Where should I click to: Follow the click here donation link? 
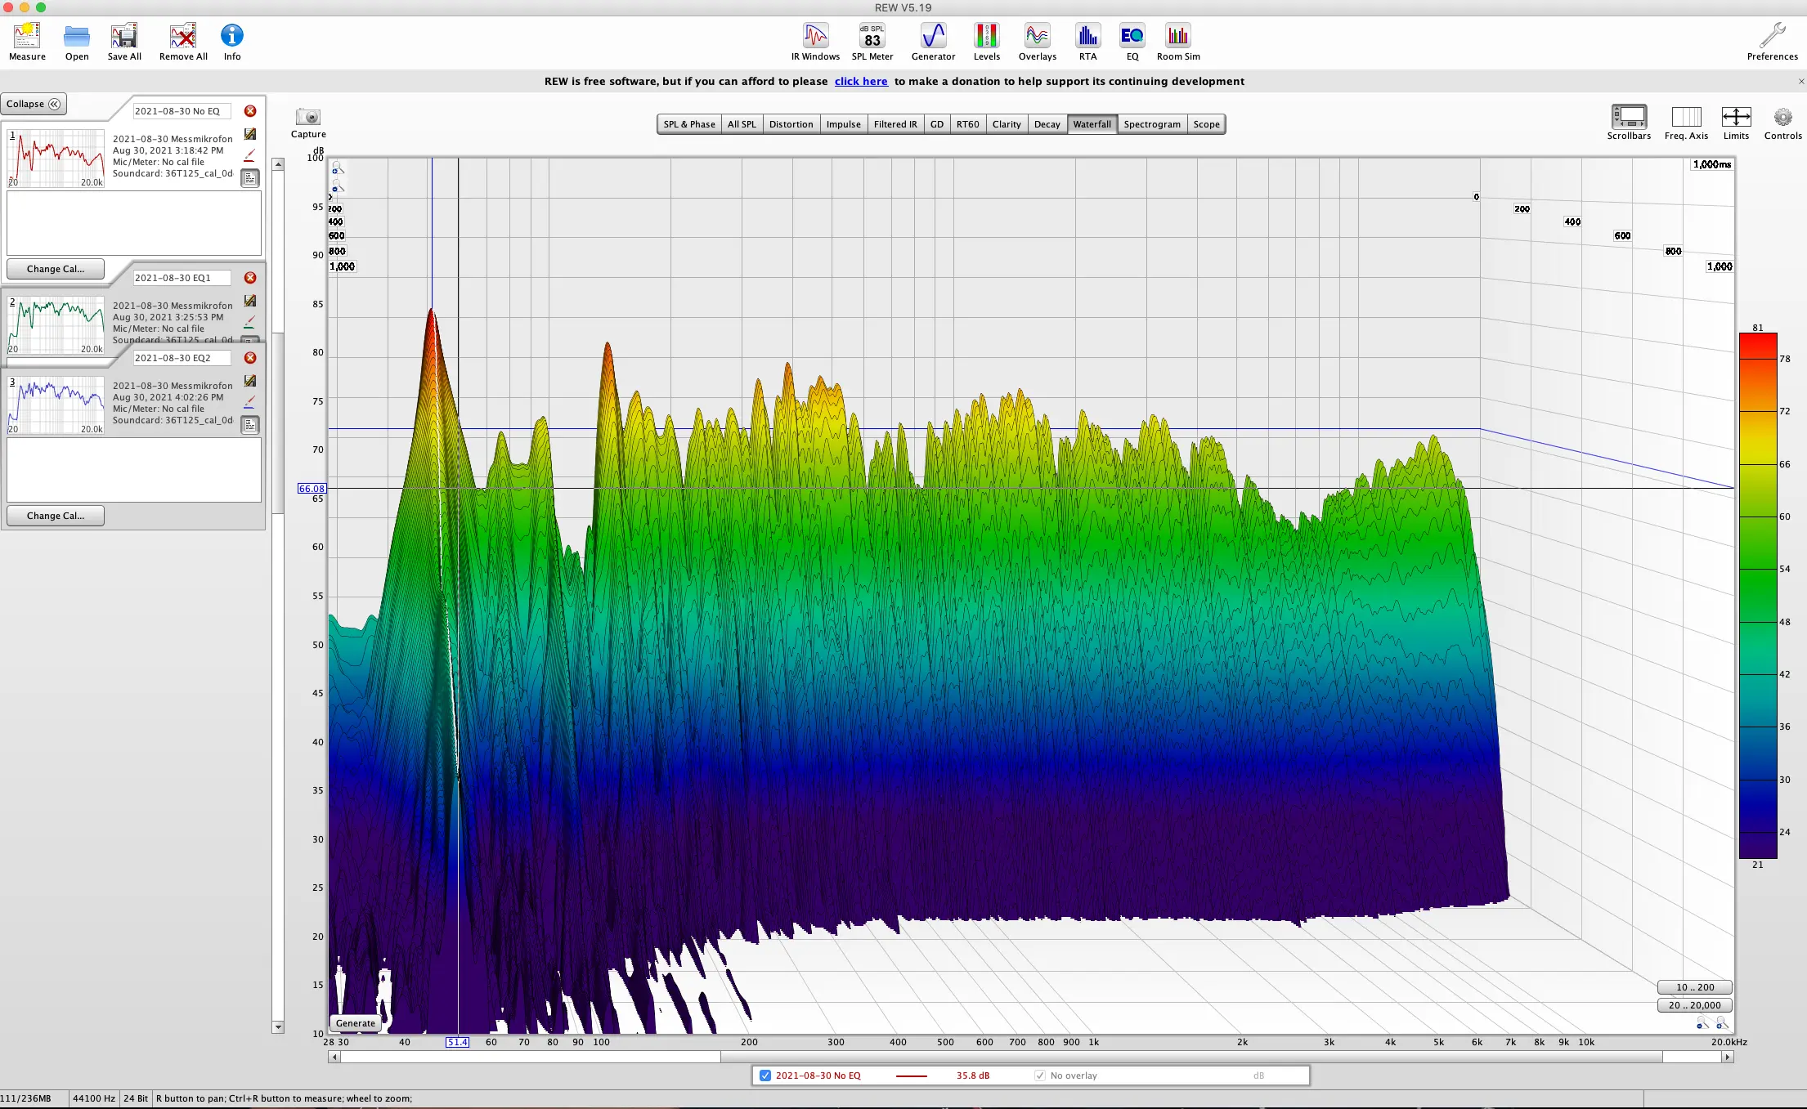pyautogui.click(x=861, y=81)
